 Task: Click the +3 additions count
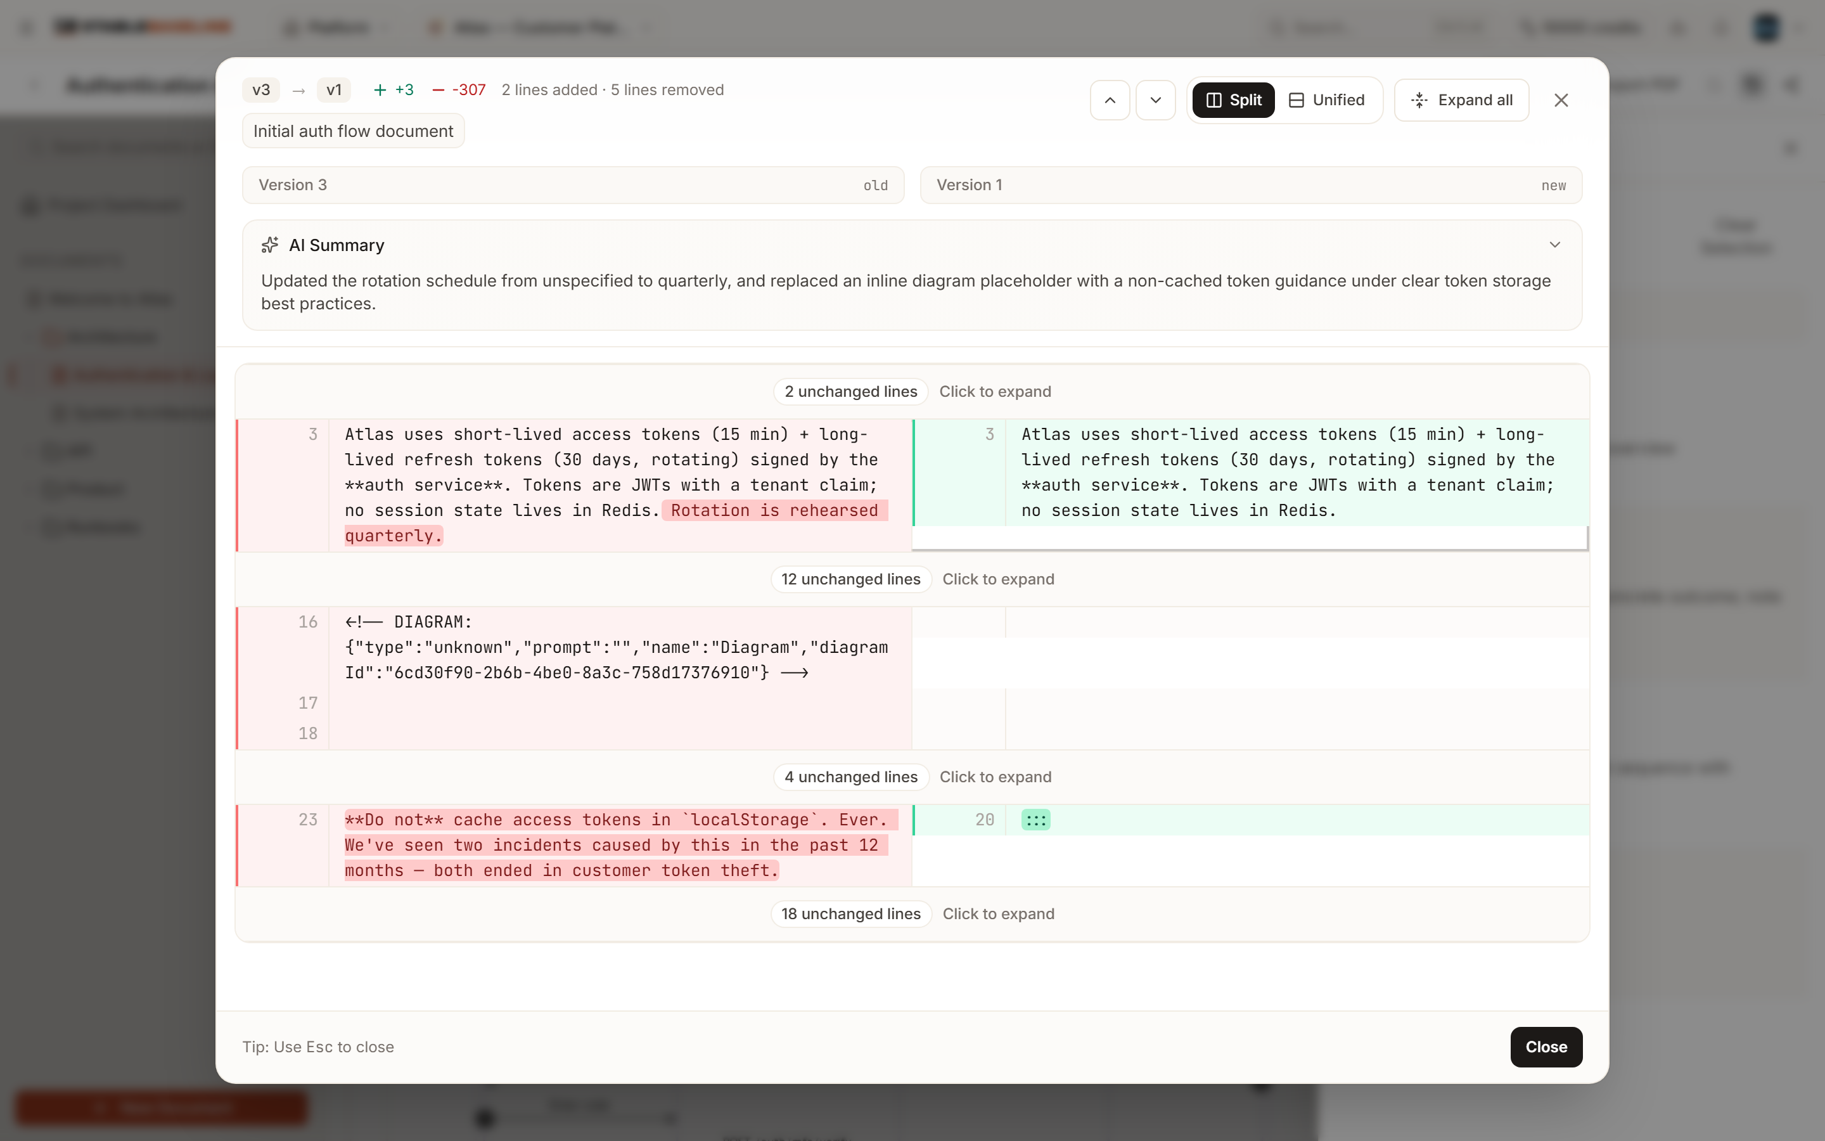[x=394, y=90]
